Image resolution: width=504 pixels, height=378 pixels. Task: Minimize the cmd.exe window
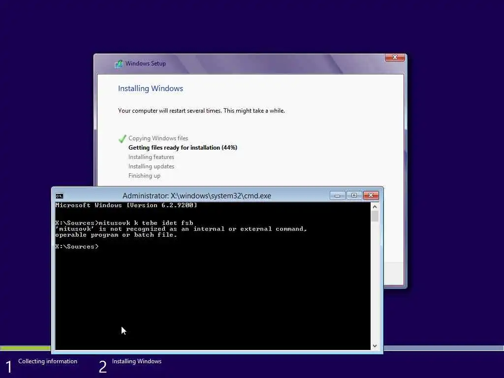[338, 195]
